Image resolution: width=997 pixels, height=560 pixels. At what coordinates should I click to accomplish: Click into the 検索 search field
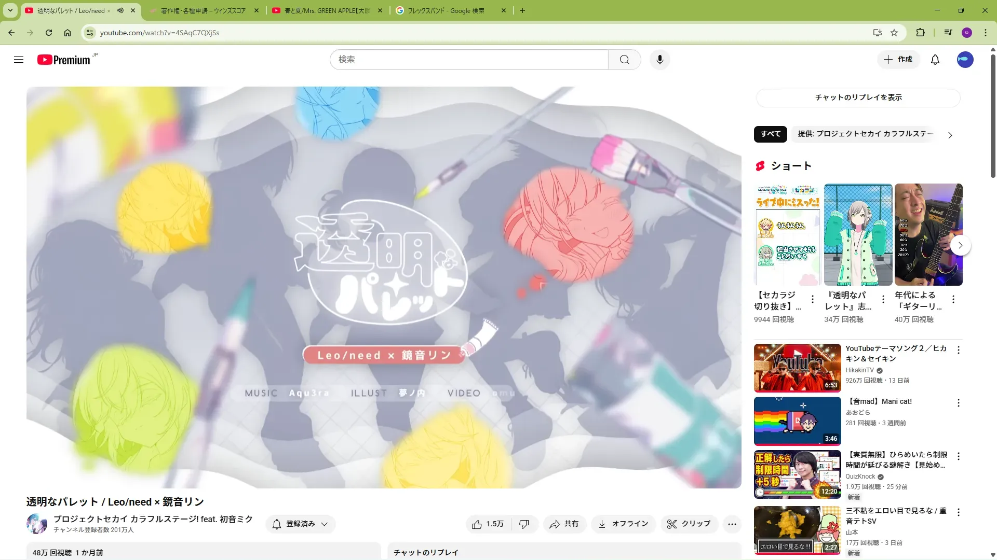tap(467, 60)
